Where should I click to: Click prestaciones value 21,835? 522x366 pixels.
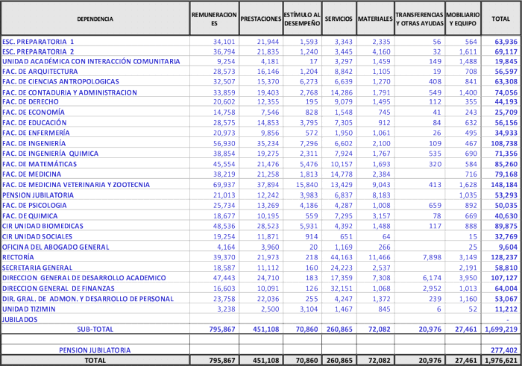click(x=268, y=52)
